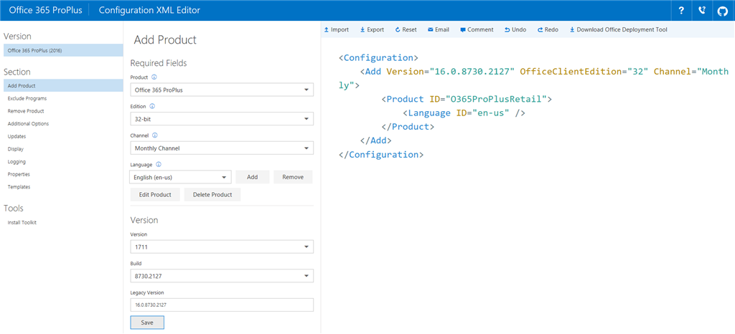Click Reset in the toolbar

pos(406,29)
